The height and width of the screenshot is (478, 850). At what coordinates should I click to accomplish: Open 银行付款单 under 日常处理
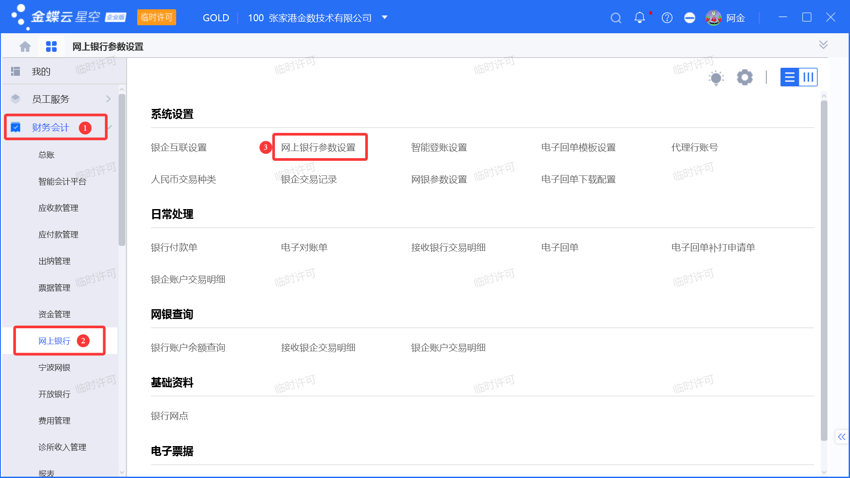174,248
